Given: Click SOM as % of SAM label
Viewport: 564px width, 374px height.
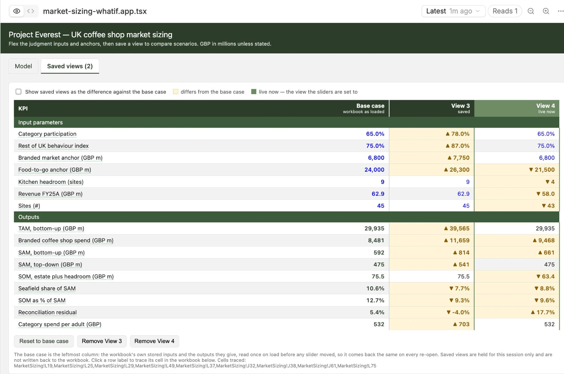Looking at the screenshot, I should pos(42,301).
